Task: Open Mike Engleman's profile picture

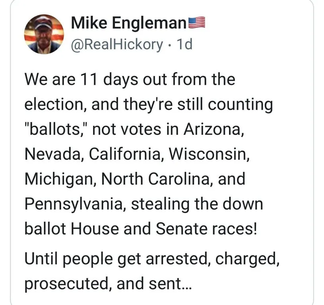Action: [x=44, y=34]
